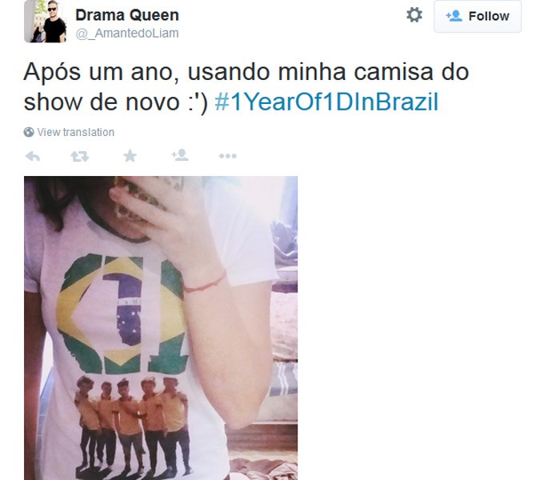Screen dimensions: 552x480
Task: Reply to the tweet with arrow icon
Action: 33,156
